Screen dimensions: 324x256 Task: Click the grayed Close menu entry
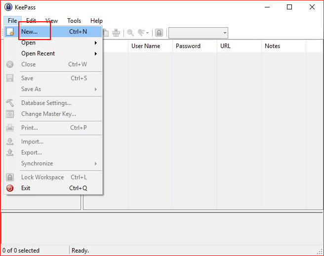coord(53,64)
